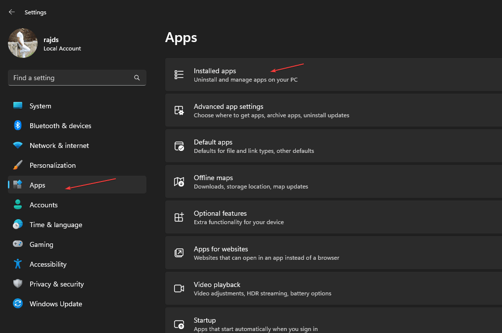Image resolution: width=502 pixels, height=333 pixels.
Task: Click the Startup speedometer icon
Action: pos(179,324)
